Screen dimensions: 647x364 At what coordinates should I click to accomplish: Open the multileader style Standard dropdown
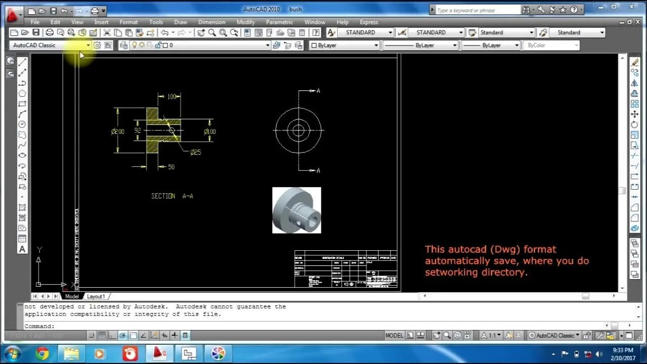577,32
